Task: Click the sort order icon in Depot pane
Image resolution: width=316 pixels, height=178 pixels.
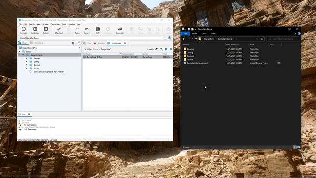Action: 73,43
